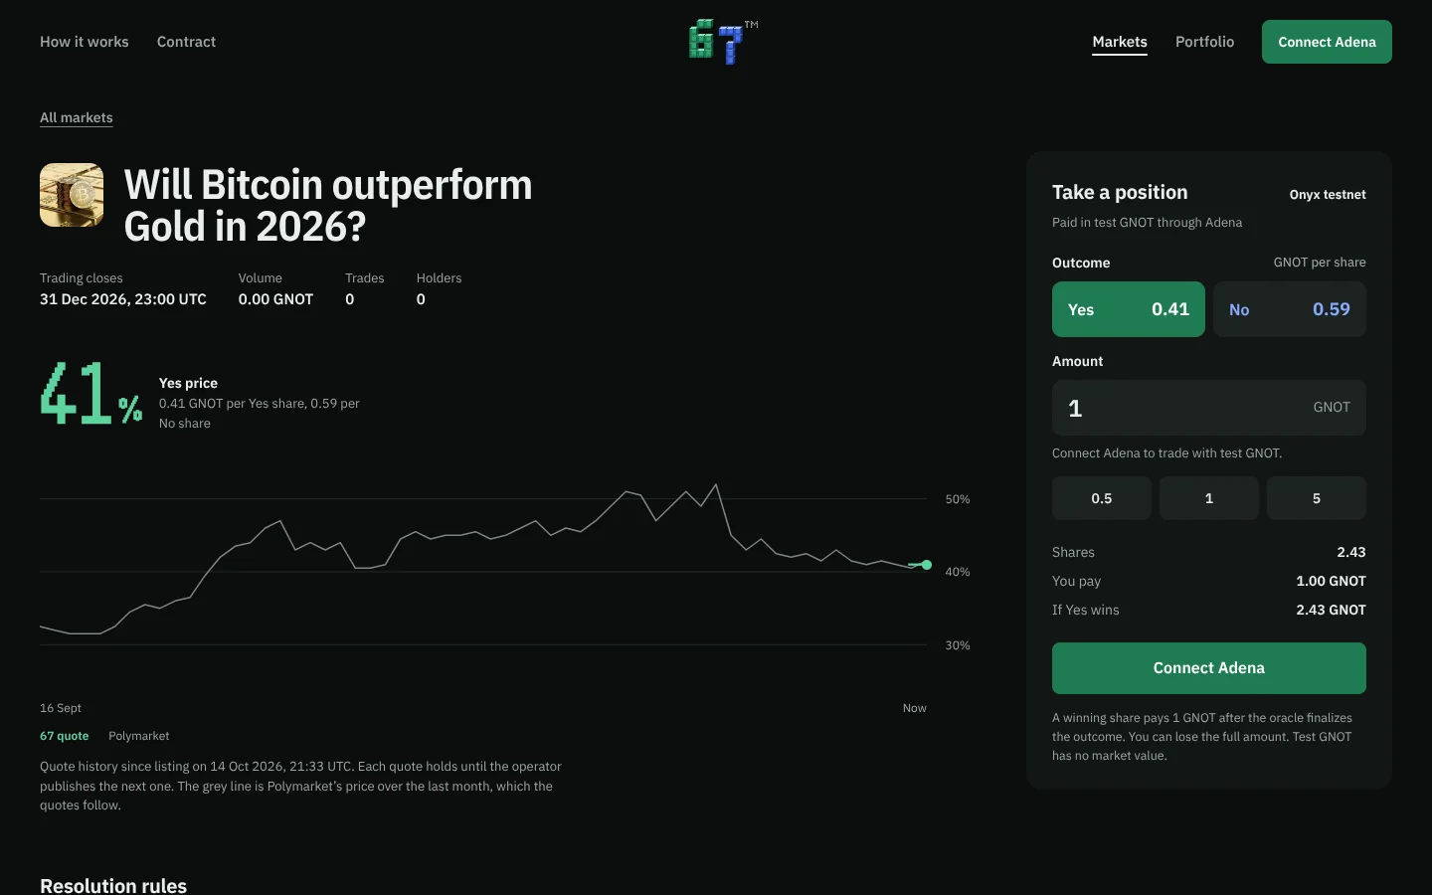Image resolution: width=1432 pixels, height=895 pixels.
Task: Set the amount preset to 0.5
Action: coord(1102,498)
